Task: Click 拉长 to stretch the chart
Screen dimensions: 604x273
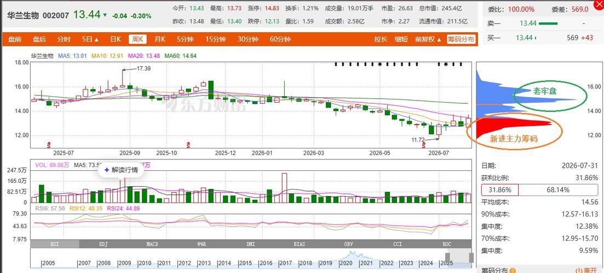Action: pyautogui.click(x=381, y=39)
